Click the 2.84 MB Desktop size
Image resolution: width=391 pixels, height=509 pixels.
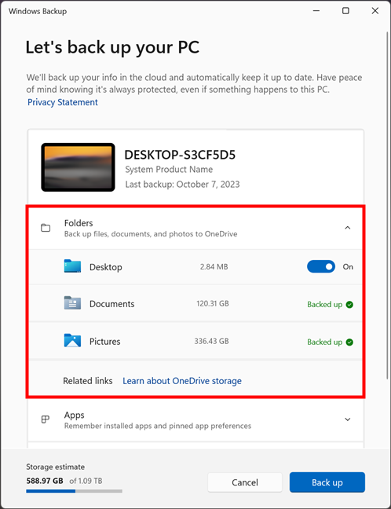214,267
